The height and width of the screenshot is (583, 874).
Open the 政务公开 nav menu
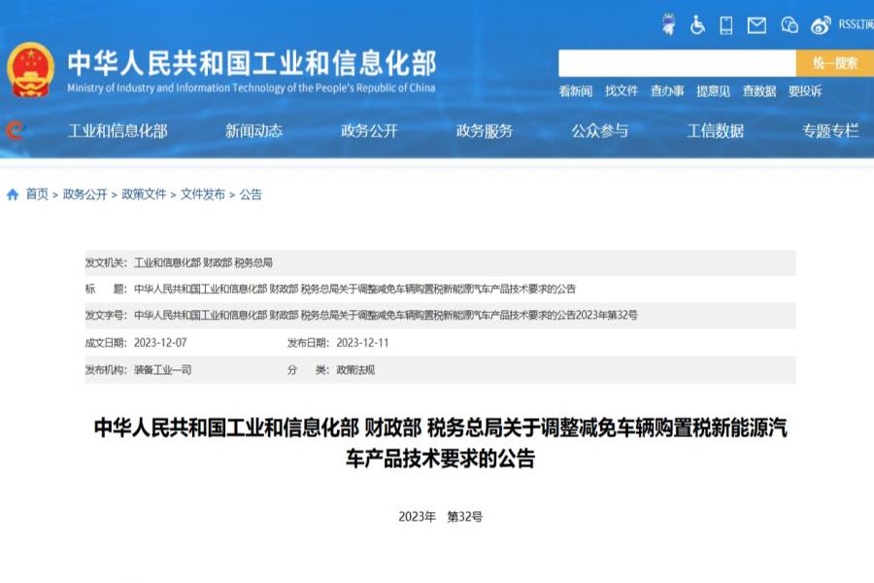pos(369,131)
